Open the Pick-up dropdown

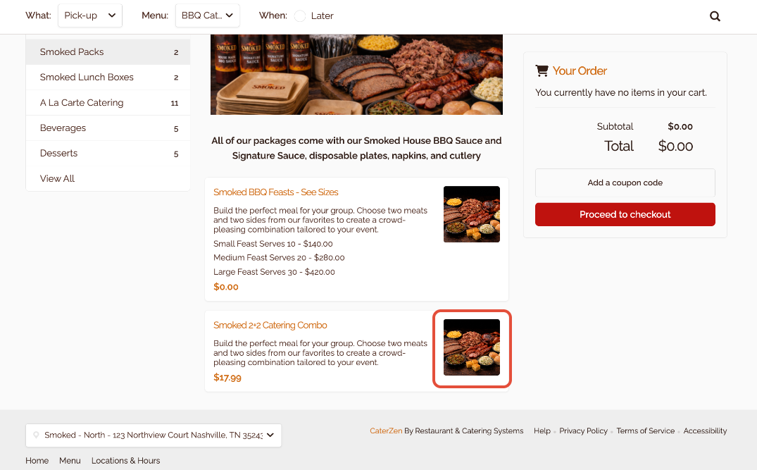(90, 16)
